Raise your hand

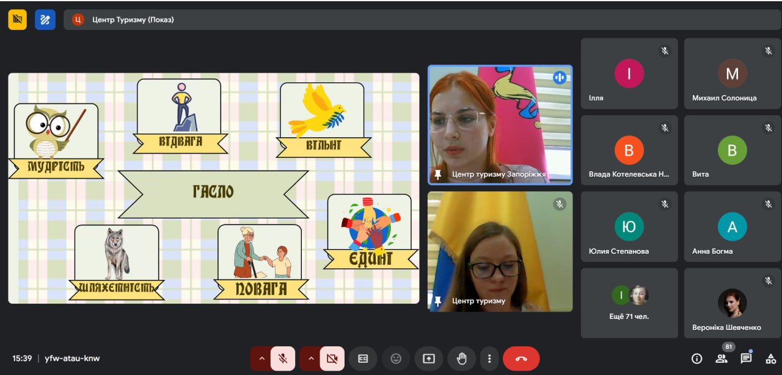462,359
